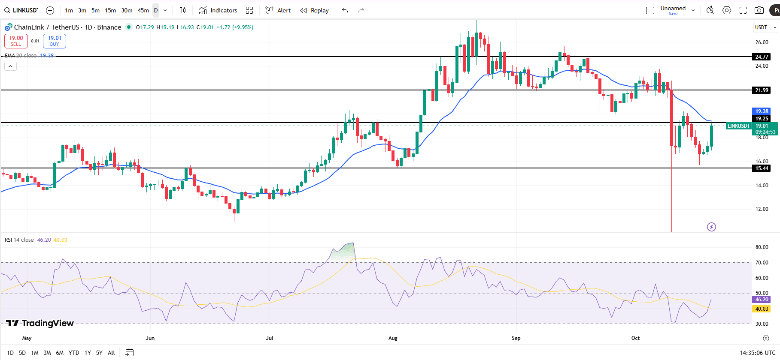Select the D daily timeframe button

[156, 10]
